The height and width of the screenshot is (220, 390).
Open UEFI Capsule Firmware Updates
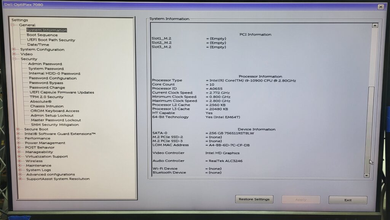62,92
